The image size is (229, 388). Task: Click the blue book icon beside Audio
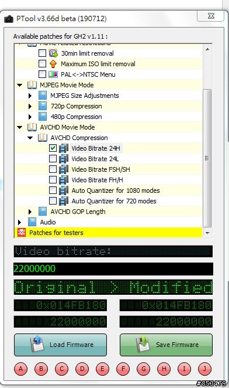pos(32,222)
